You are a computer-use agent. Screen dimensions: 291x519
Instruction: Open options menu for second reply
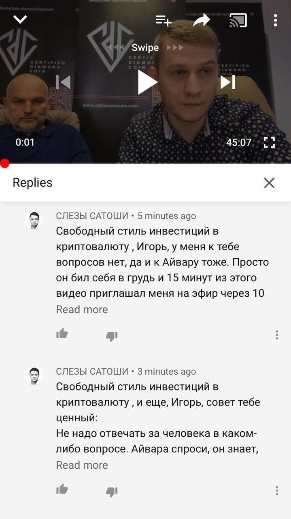tap(277, 491)
